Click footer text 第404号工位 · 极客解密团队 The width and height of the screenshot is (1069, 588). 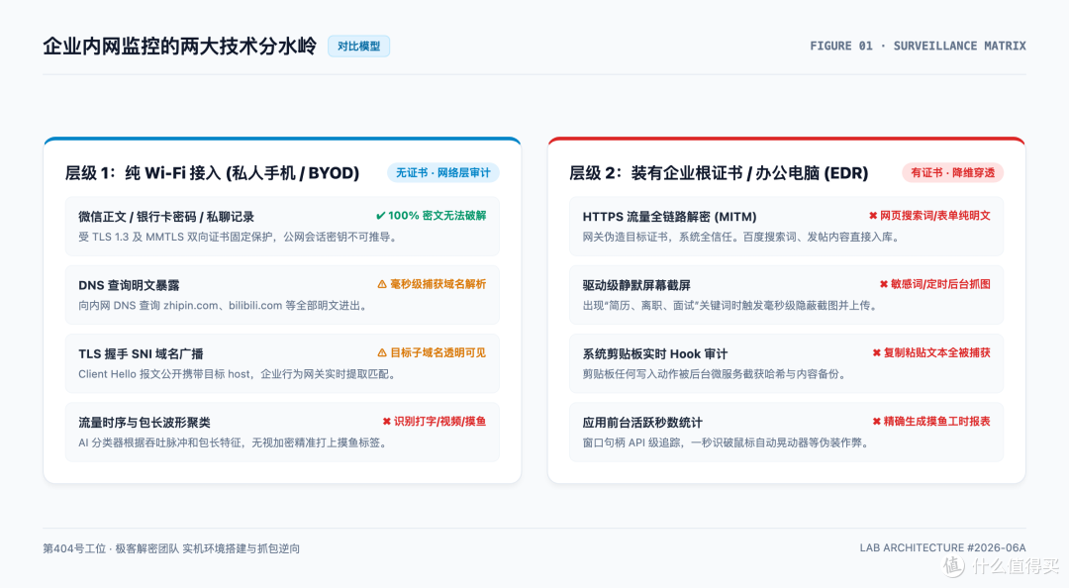(x=171, y=548)
